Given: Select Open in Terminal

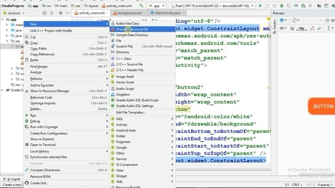Looking at the screenshot, I should [x=66, y=145].
